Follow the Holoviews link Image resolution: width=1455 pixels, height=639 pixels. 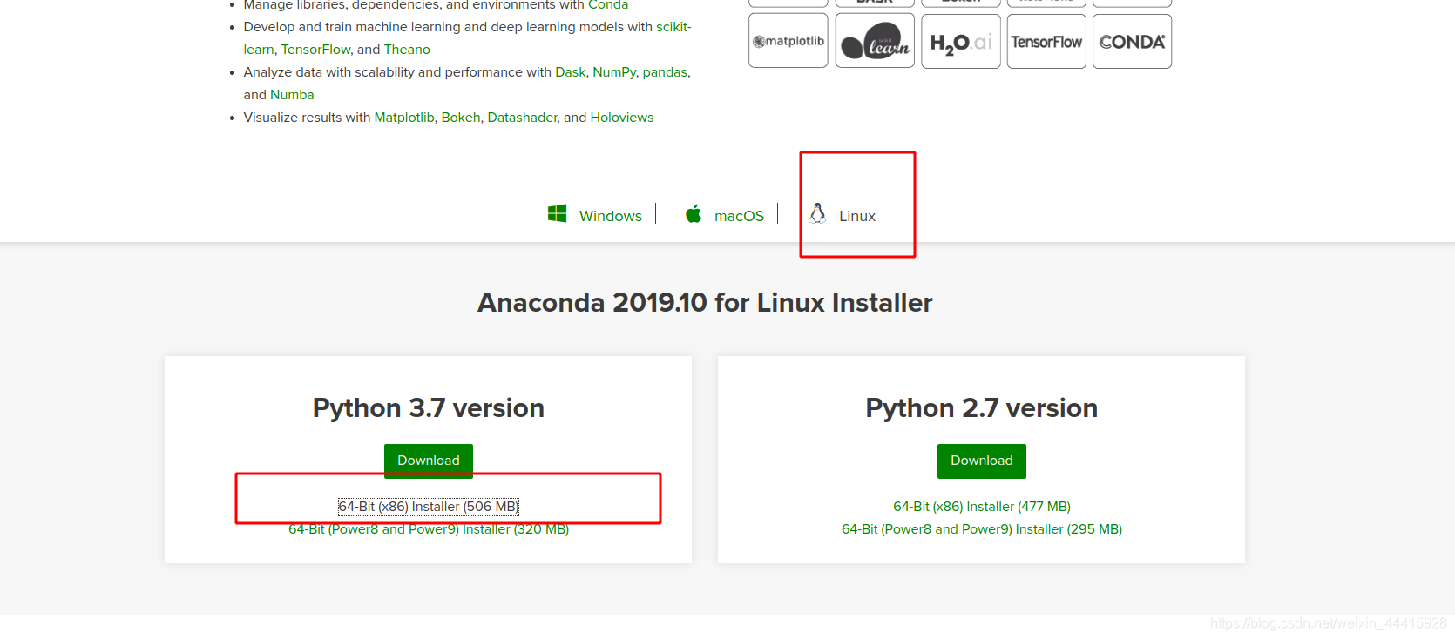[622, 118]
